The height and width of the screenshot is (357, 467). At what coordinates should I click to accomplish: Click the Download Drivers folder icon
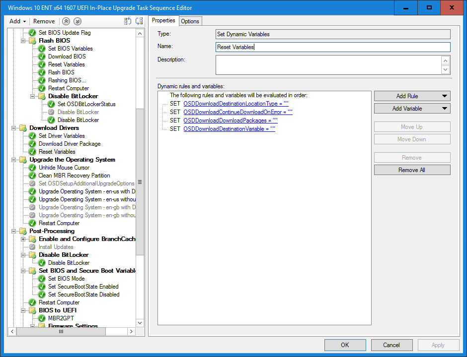click(x=23, y=128)
